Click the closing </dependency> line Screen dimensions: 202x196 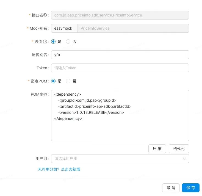click(68, 118)
